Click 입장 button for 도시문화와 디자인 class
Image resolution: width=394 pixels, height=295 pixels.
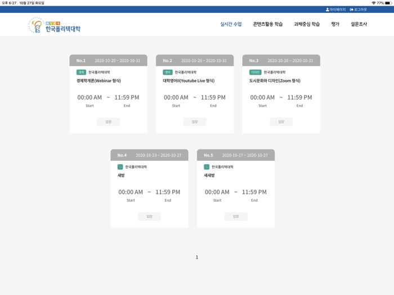point(281,122)
